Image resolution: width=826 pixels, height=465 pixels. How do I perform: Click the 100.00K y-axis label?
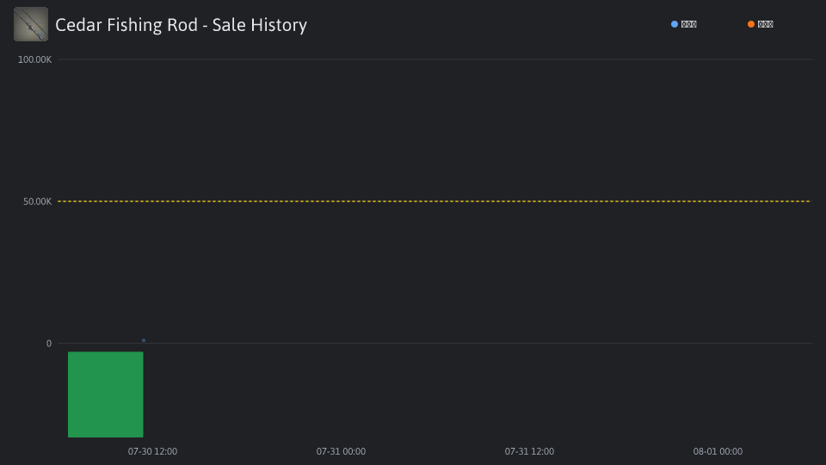point(34,59)
